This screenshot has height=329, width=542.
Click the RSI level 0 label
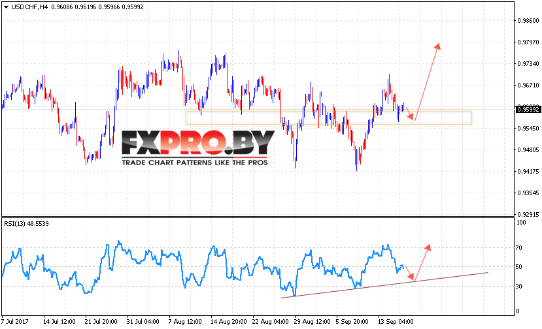(517, 311)
